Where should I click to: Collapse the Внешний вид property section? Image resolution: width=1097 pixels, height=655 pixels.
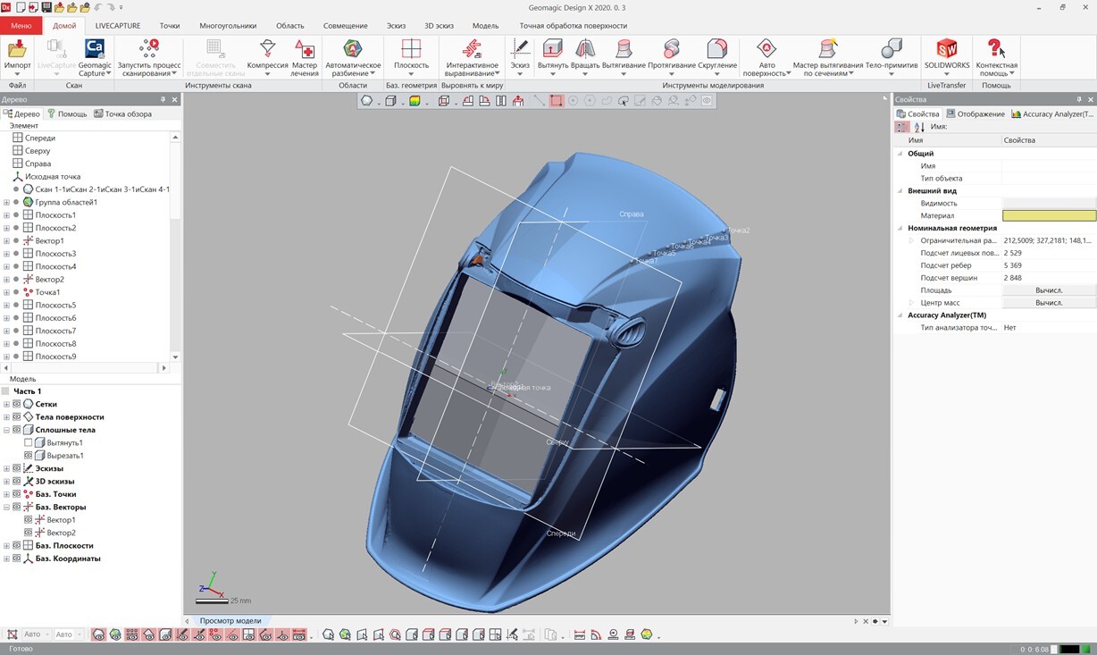click(900, 190)
